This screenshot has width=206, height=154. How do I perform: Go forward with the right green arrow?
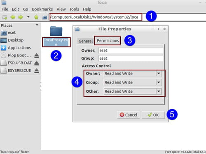(x=21, y=17)
